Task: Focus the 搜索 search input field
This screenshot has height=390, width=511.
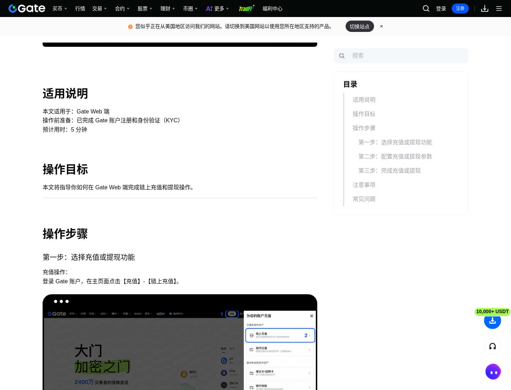Action: tap(401, 56)
